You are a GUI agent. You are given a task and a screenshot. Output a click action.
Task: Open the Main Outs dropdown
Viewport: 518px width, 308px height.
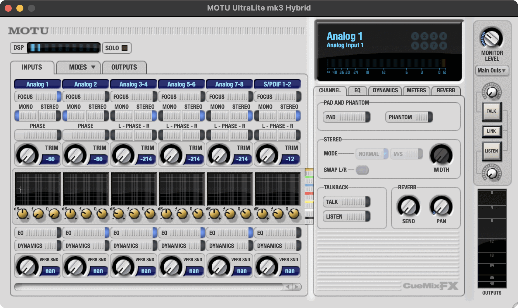pyautogui.click(x=492, y=70)
